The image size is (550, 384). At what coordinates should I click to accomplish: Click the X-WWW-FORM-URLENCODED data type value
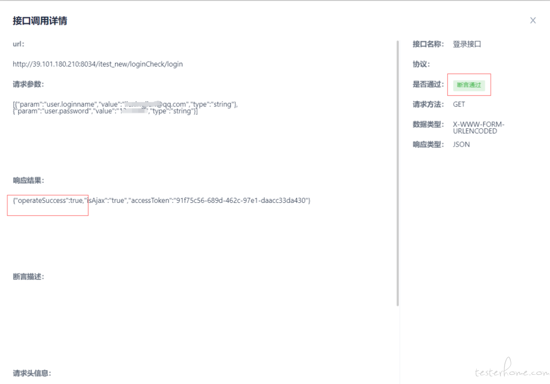478,128
